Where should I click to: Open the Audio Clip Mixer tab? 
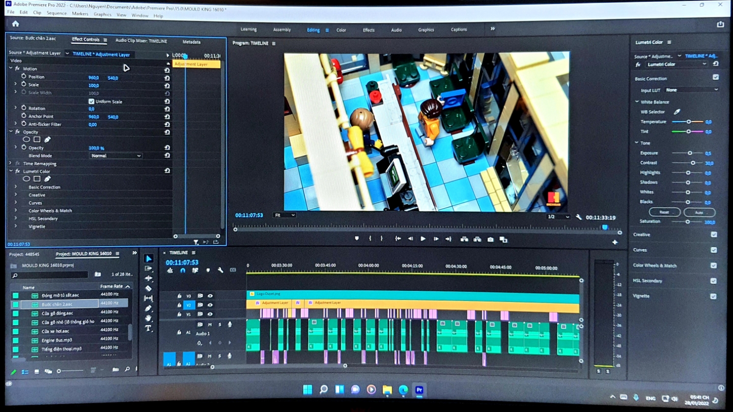point(141,41)
